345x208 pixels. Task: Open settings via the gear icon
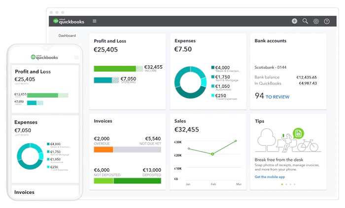pos(316,21)
